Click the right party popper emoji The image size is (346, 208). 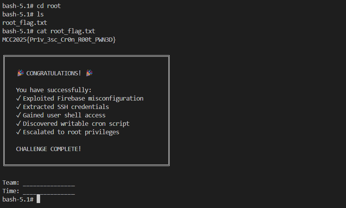(x=89, y=73)
